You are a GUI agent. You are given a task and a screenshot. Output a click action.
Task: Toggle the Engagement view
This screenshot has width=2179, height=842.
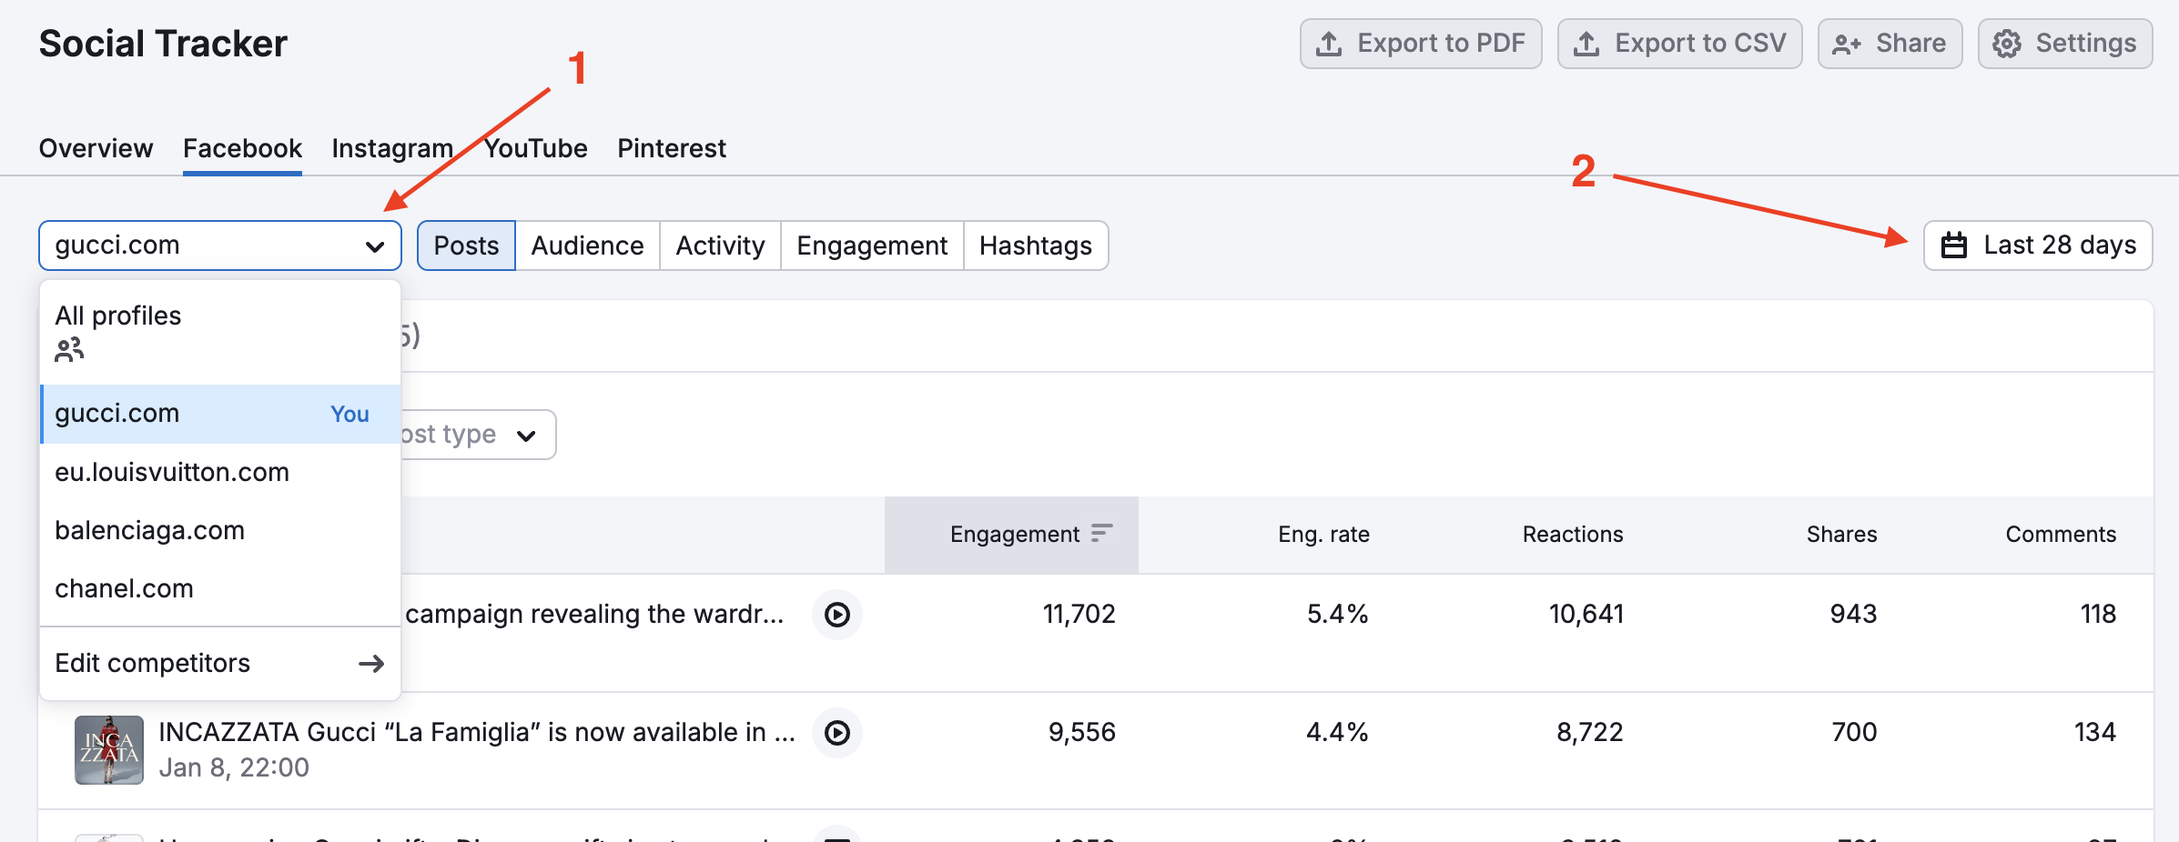(871, 245)
